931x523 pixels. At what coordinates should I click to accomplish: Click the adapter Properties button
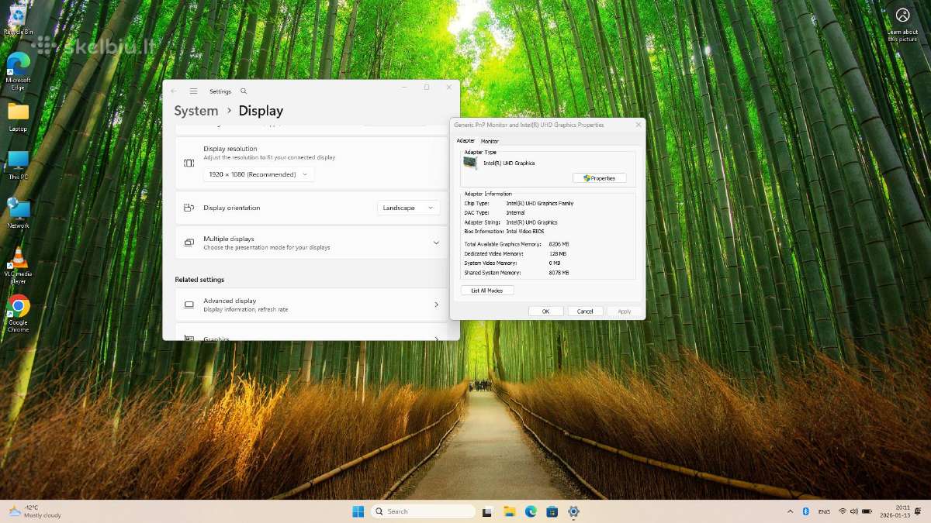[x=599, y=178]
